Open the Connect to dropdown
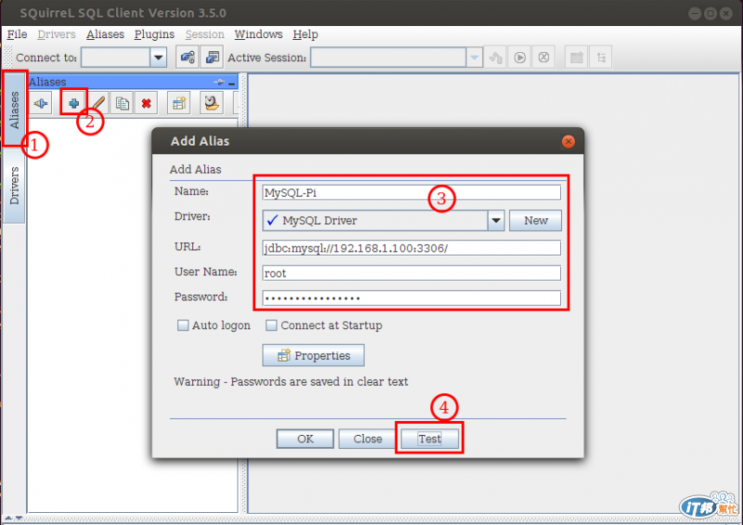Viewport: 743px width, 525px height. 158,58
